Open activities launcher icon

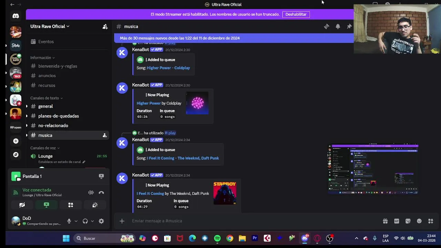tap(71, 205)
